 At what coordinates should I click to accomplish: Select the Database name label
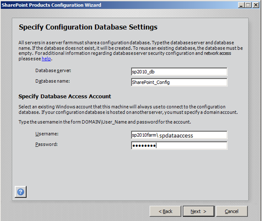pos(52,81)
